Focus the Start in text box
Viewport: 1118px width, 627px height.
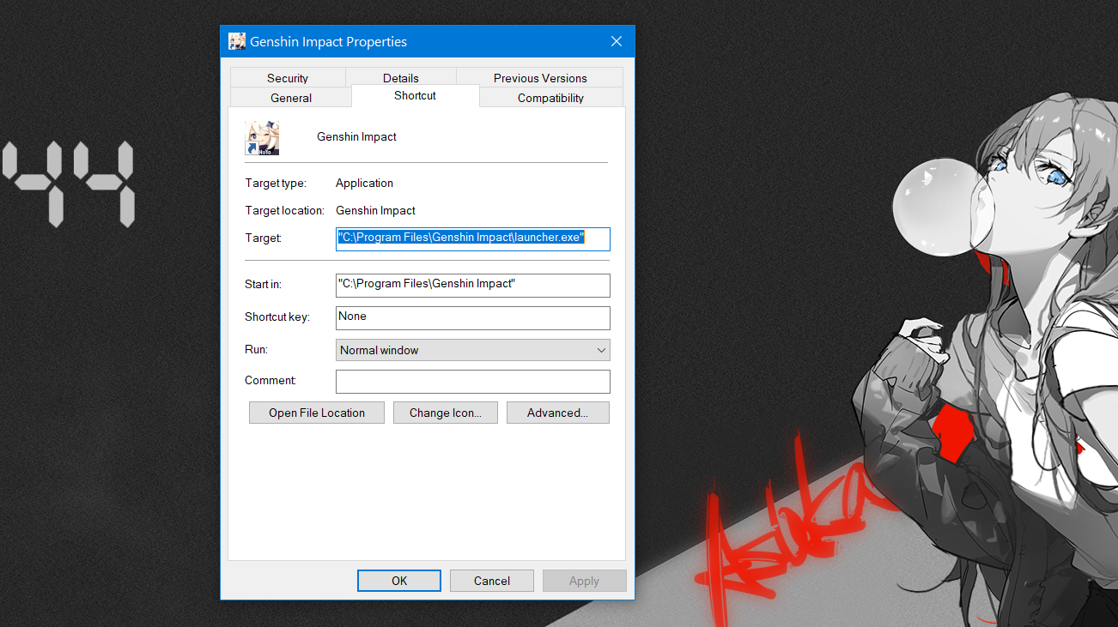coord(472,285)
